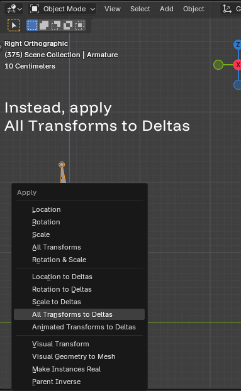Select the armature bone tip
Screen dimensions: 241x391
point(62,165)
